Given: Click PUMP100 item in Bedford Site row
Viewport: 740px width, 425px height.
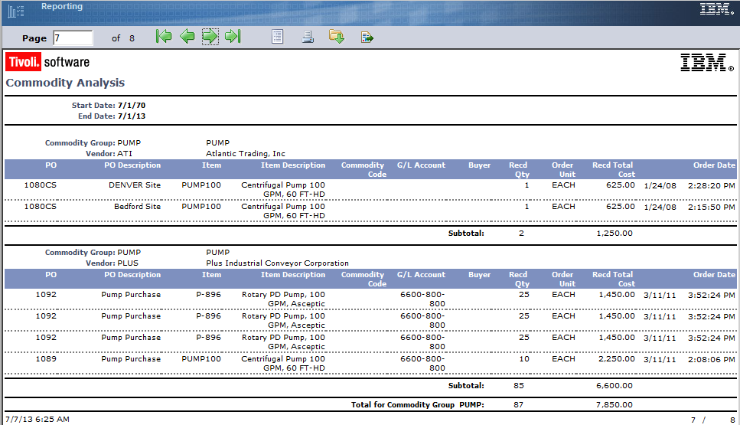Looking at the screenshot, I should click(201, 206).
